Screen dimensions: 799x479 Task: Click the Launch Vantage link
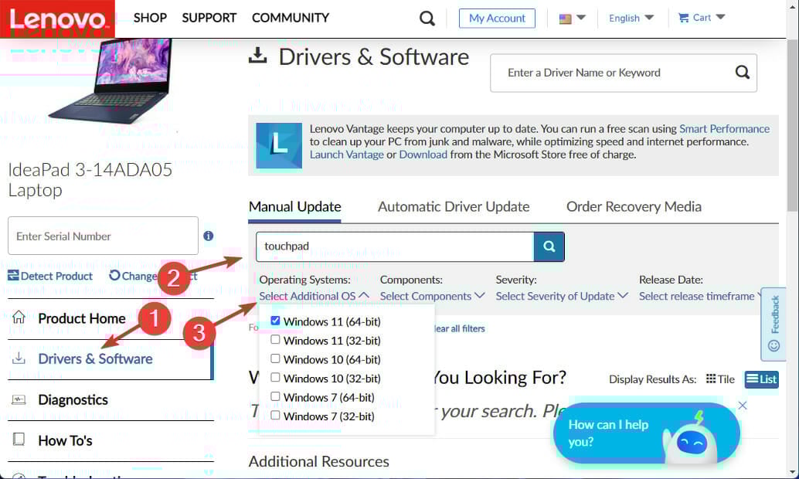346,155
